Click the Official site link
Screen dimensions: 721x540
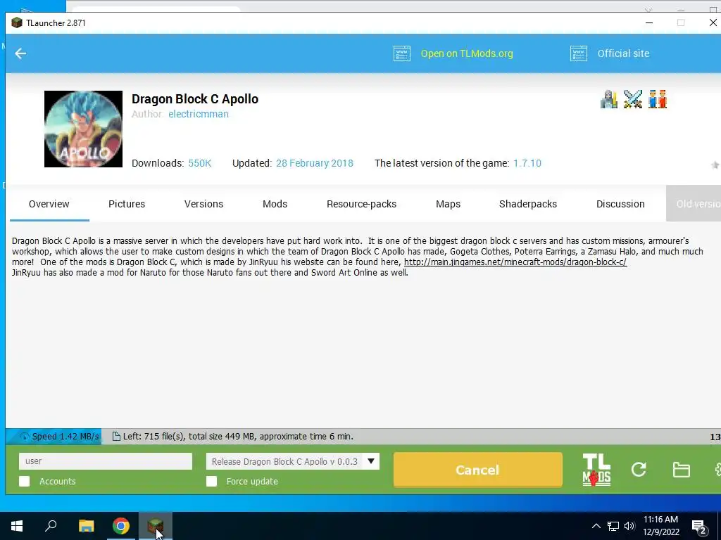pos(624,53)
